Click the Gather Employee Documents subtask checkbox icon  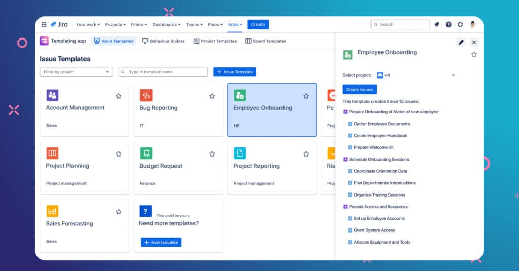(350, 124)
